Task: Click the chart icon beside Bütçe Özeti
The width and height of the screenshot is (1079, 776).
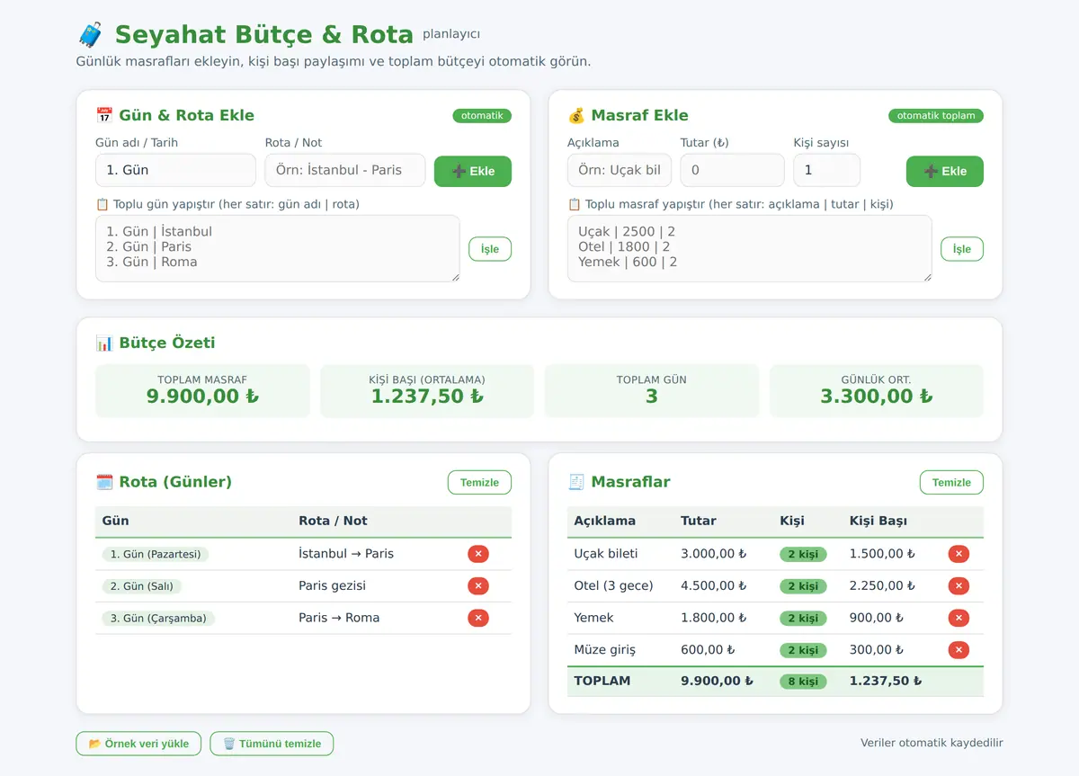Action: click(104, 343)
